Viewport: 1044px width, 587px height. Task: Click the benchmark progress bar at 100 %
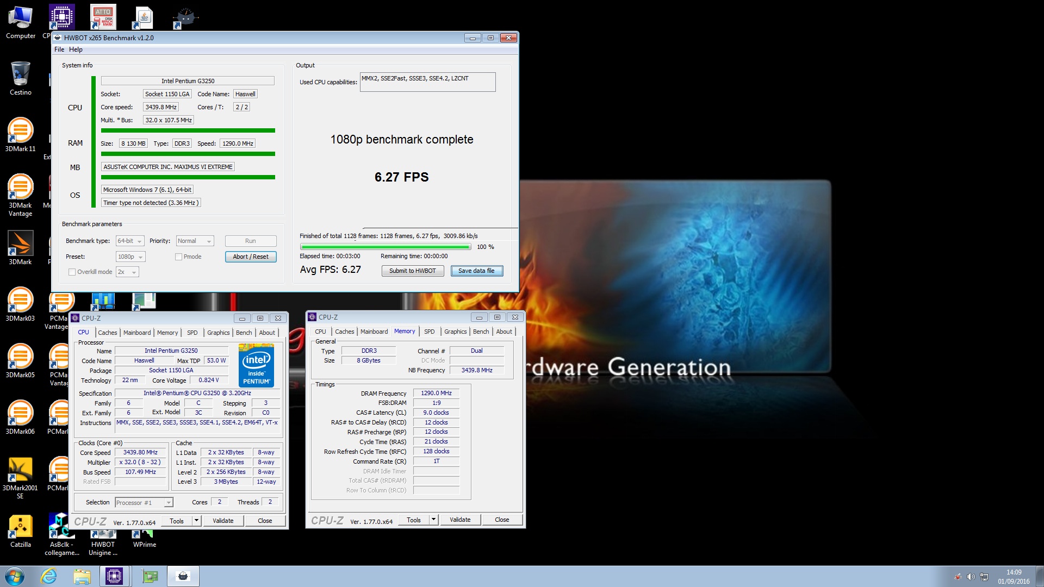pos(386,247)
